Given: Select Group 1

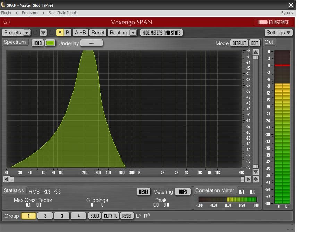Looking at the screenshot, I should click(x=28, y=216).
